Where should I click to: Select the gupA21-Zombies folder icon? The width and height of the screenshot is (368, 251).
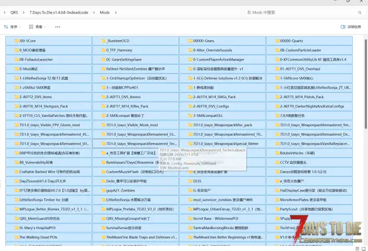coord(103,190)
